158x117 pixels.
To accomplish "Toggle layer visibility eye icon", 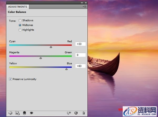I will [x=31, y=113].
